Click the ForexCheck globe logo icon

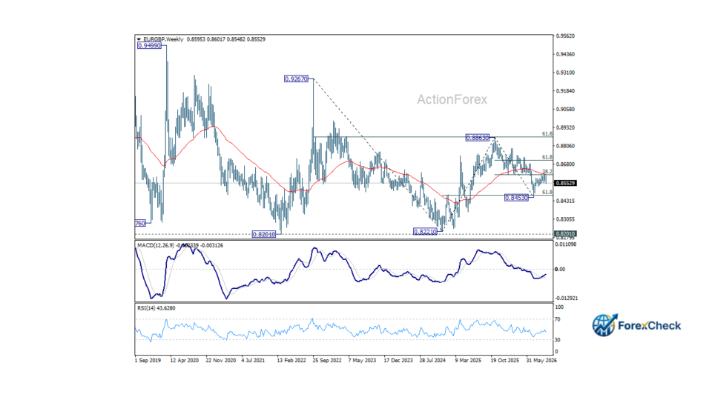(x=604, y=325)
